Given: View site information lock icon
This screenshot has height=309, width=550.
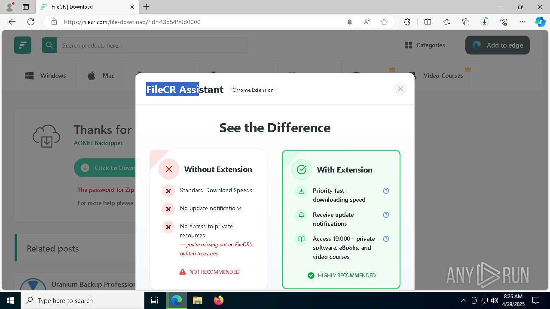Looking at the screenshot, I should [54, 22].
